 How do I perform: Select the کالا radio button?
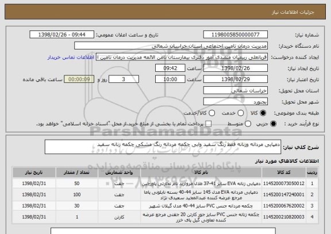pos(263,113)
